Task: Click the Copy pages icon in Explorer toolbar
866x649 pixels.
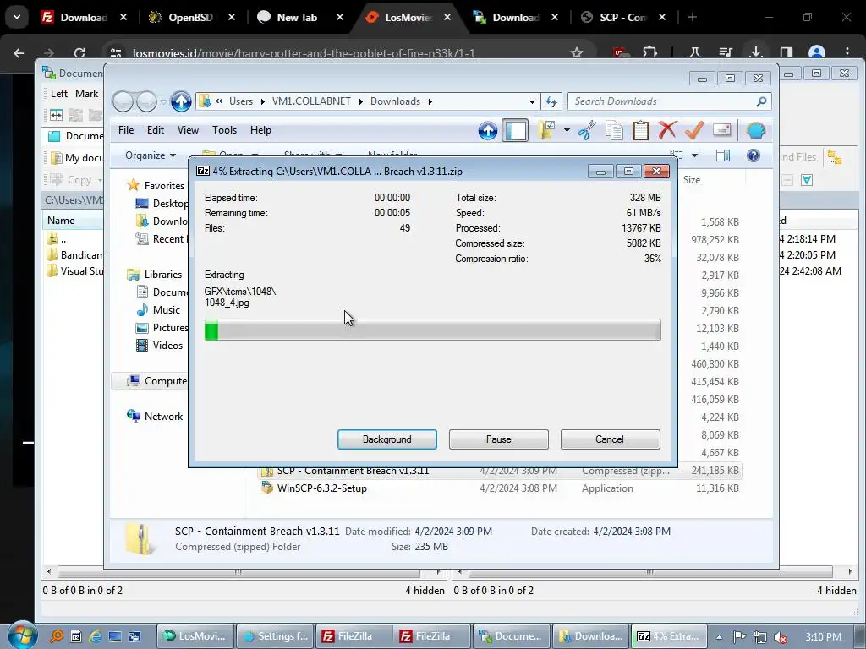Action: [x=614, y=131]
